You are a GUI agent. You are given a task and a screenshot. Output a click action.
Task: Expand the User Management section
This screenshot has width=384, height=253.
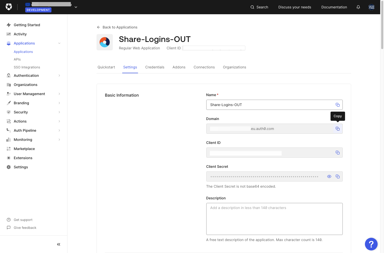[x=59, y=94]
